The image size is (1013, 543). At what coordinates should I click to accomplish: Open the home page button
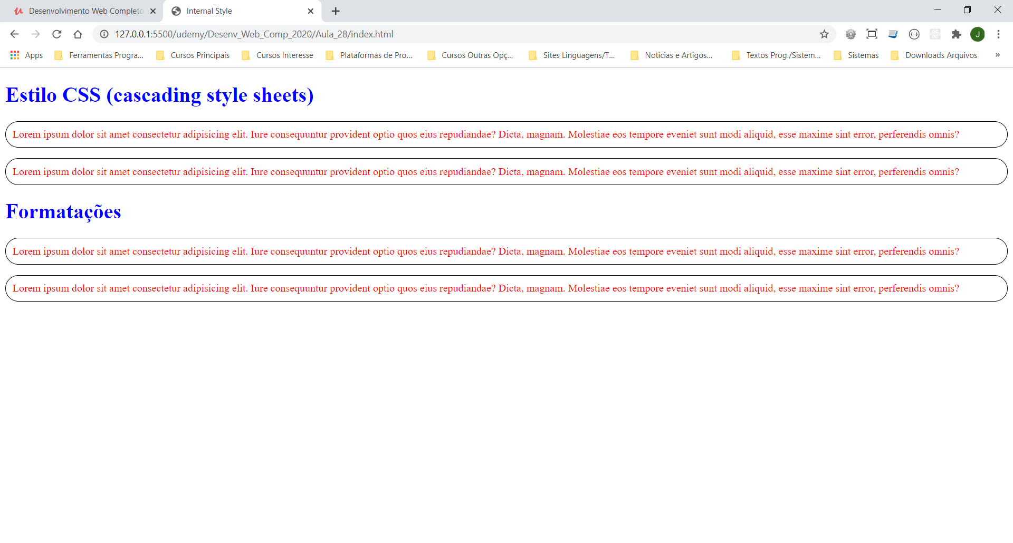pos(78,34)
